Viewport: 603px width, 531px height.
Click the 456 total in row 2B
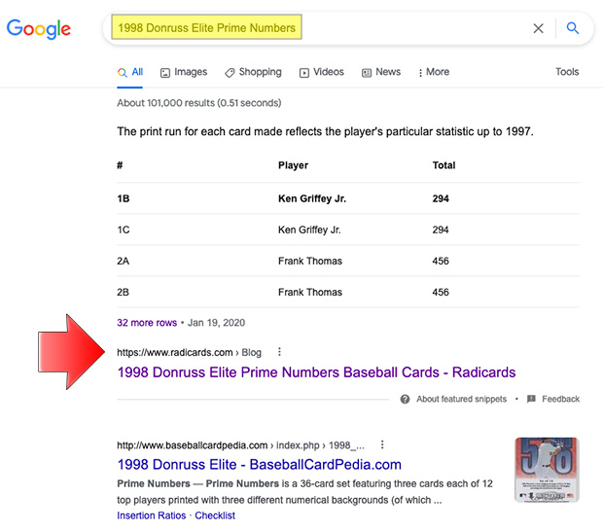(x=441, y=292)
